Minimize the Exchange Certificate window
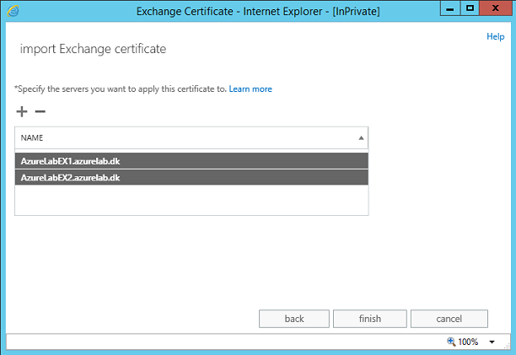Screen dimensions: 516x355 click(450, 8)
